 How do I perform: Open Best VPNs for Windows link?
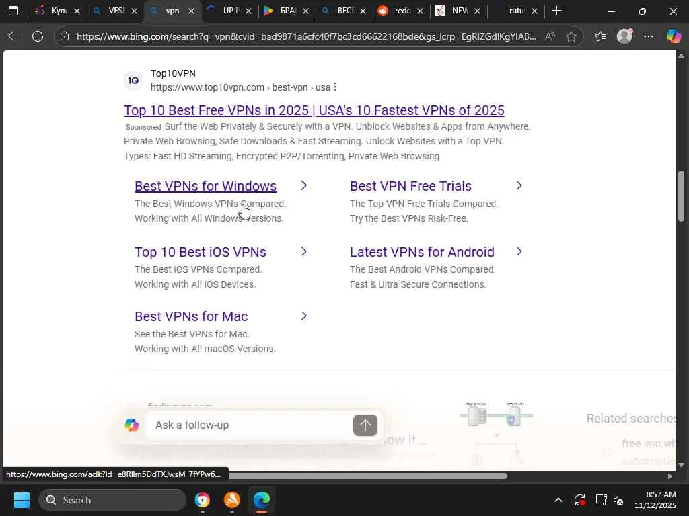205,186
